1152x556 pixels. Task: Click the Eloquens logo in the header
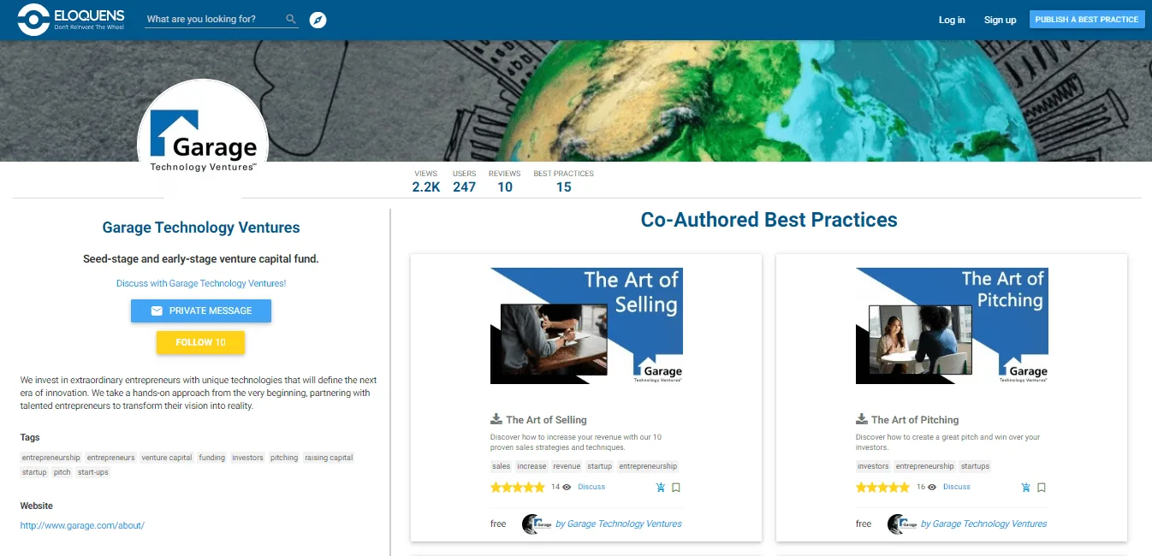pos(72,20)
